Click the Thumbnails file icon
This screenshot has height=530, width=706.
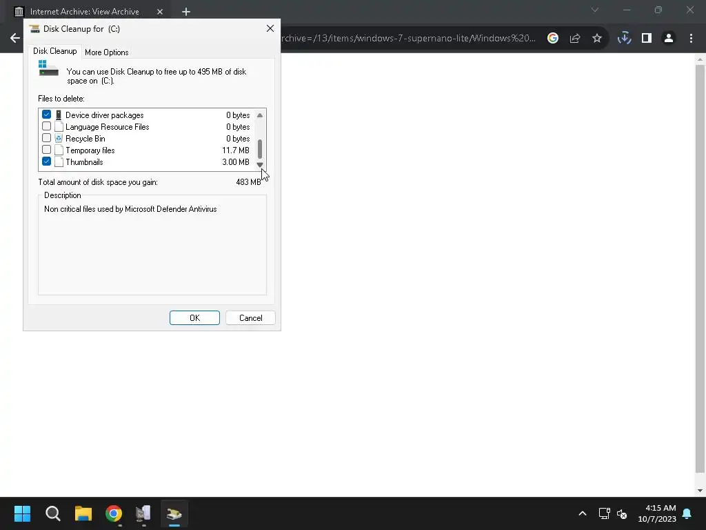(x=59, y=161)
